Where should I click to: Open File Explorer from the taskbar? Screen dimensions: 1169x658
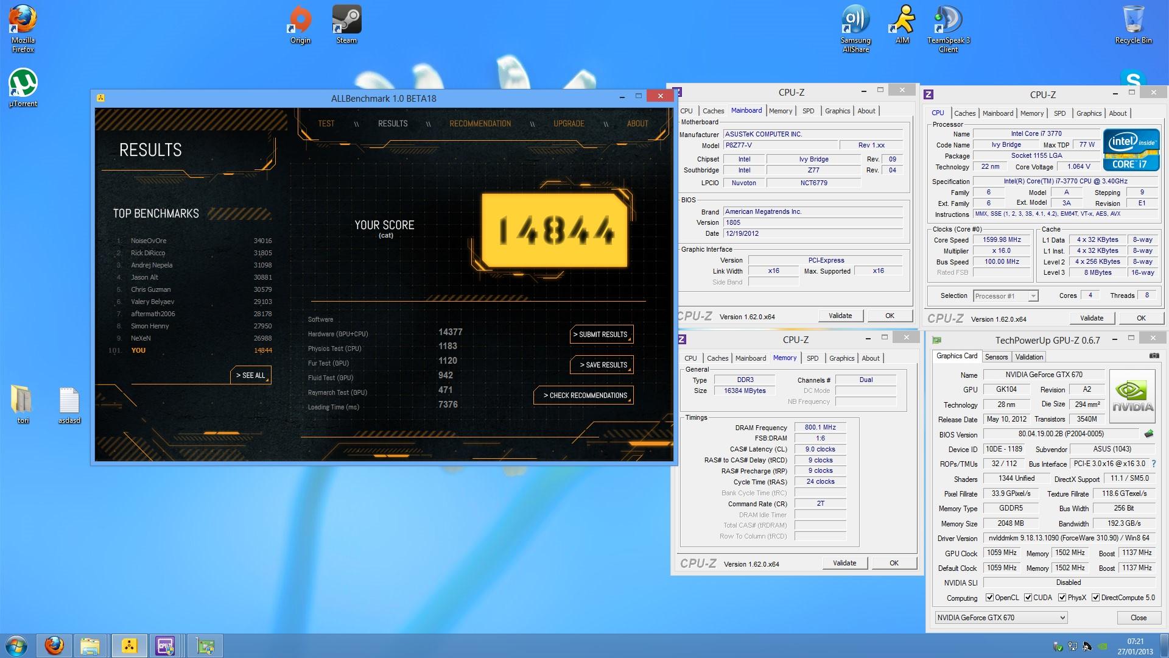tap(90, 645)
